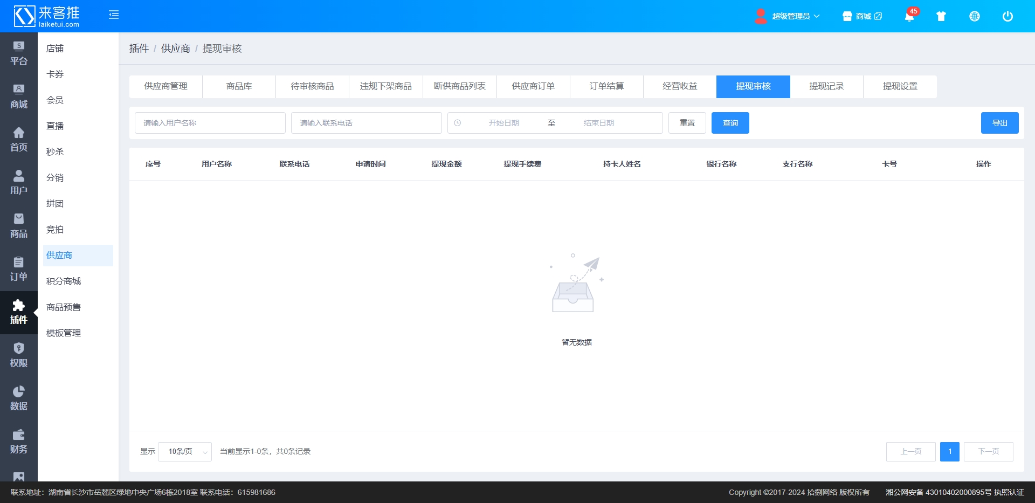Focus the 请输入用户名称 input field

[x=210, y=123]
